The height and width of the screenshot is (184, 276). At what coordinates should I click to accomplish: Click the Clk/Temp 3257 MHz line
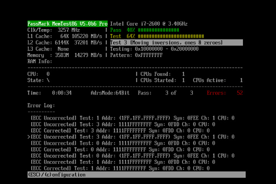[54, 30]
